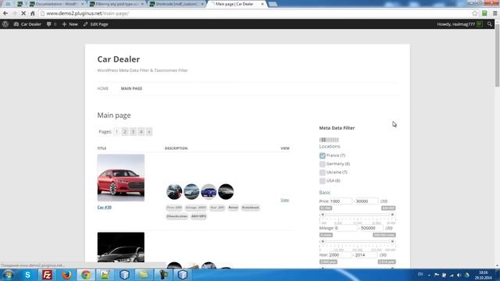Go to MAIN PAGE navigation link
This screenshot has width=500, height=281.
(131, 88)
